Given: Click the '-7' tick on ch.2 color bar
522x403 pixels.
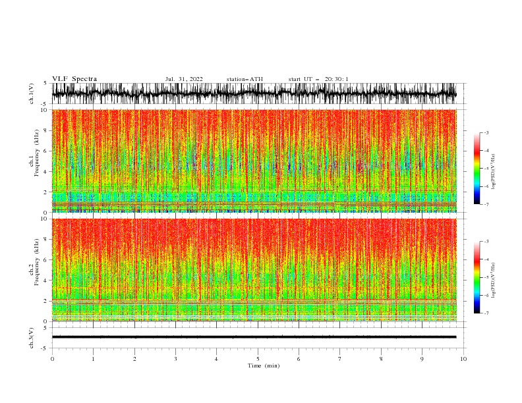Looking at the screenshot, I should tap(486, 313).
